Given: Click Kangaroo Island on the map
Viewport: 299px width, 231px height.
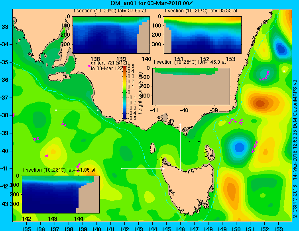Looking at the screenshot, I should [59, 78].
